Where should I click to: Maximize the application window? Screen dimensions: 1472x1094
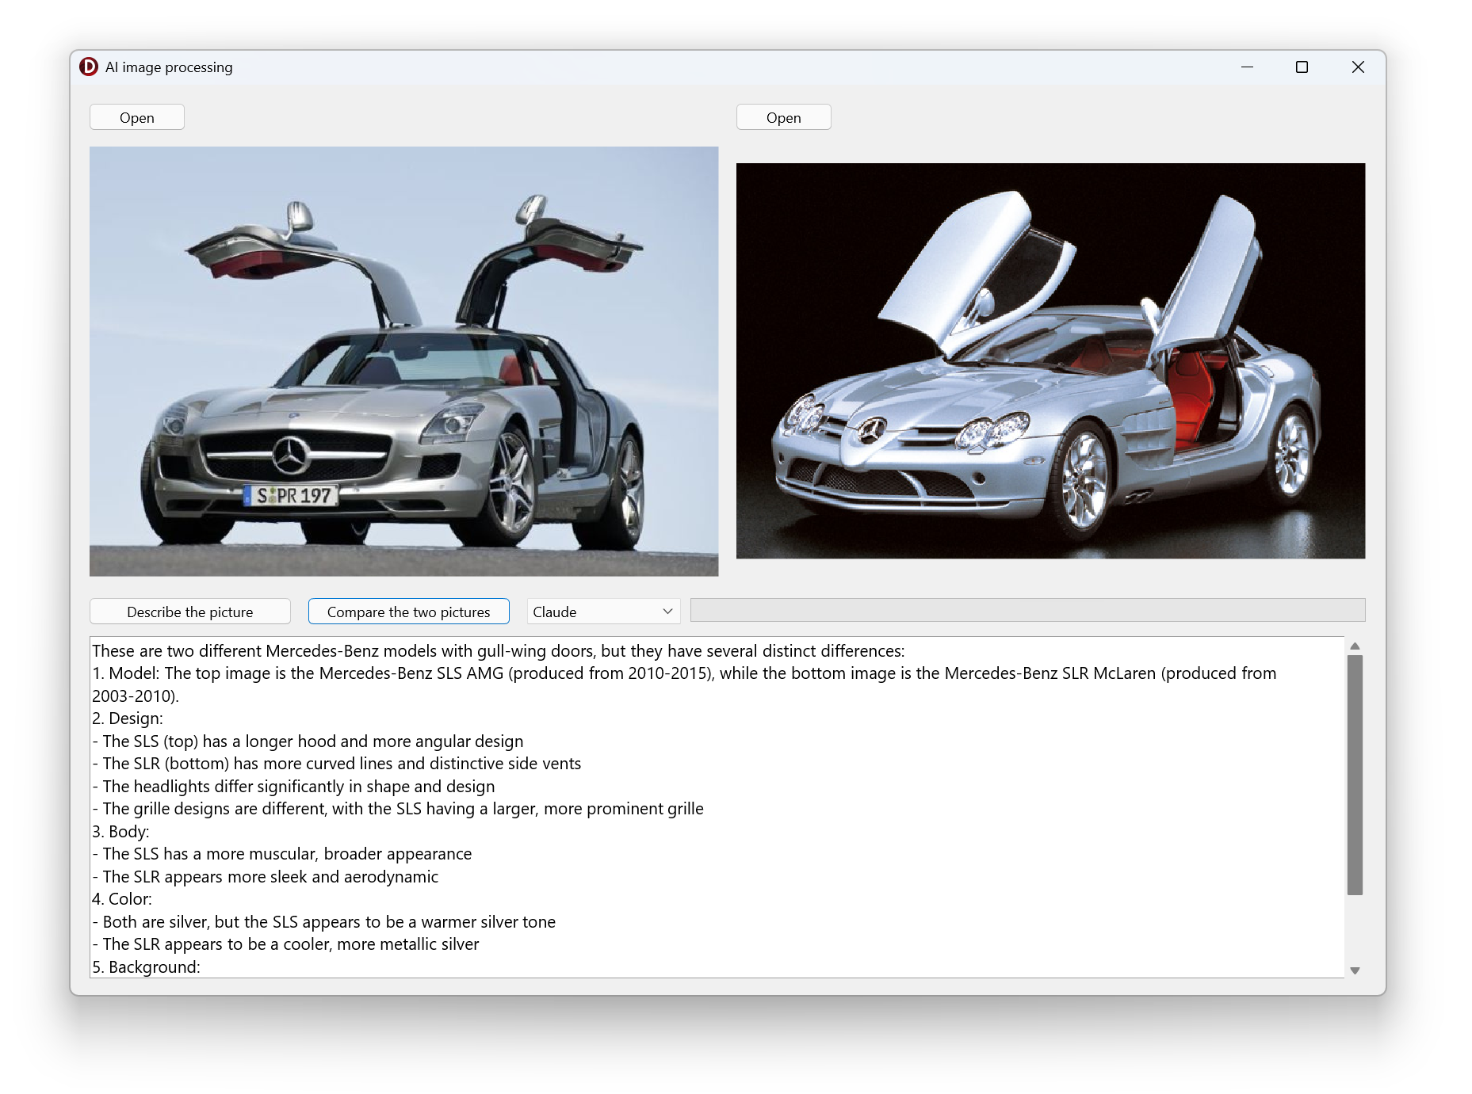(x=1302, y=67)
